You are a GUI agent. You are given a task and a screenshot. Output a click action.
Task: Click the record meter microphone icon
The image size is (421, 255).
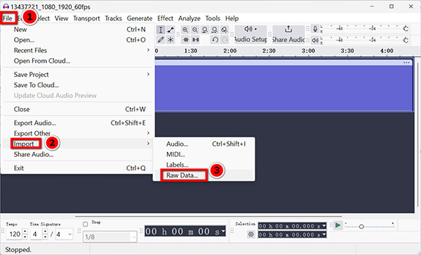pos(315,29)
